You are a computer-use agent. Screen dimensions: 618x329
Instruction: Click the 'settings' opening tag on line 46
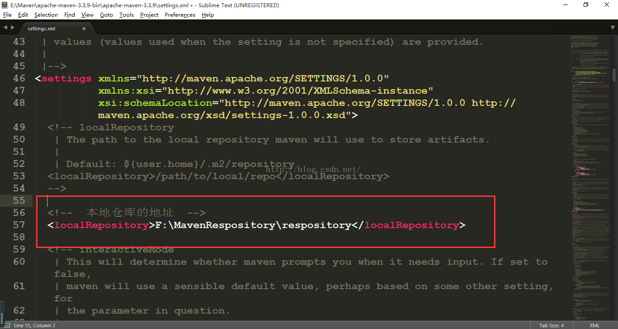67,79
